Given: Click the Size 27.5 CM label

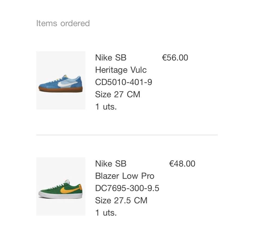Looking at the screenshot, I should (x=121, y=200).
